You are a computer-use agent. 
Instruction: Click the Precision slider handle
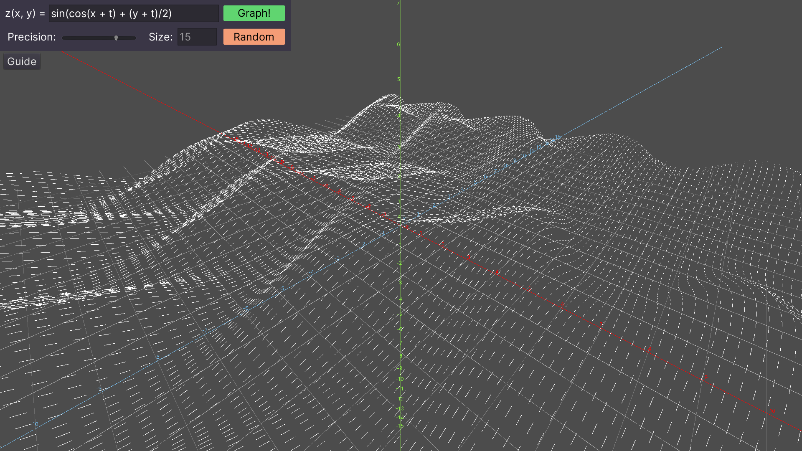[116, 38]
